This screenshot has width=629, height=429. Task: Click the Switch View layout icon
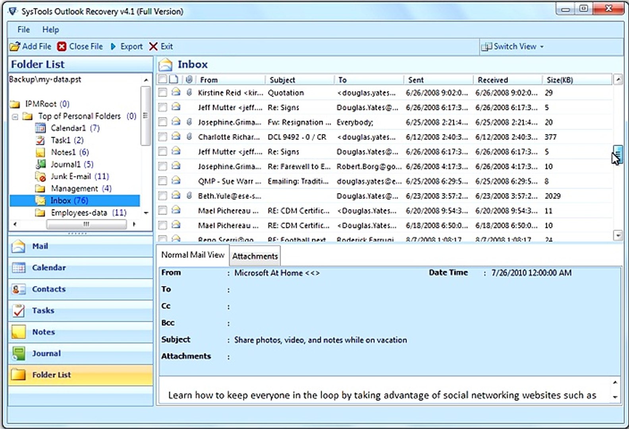pos(486,46)
